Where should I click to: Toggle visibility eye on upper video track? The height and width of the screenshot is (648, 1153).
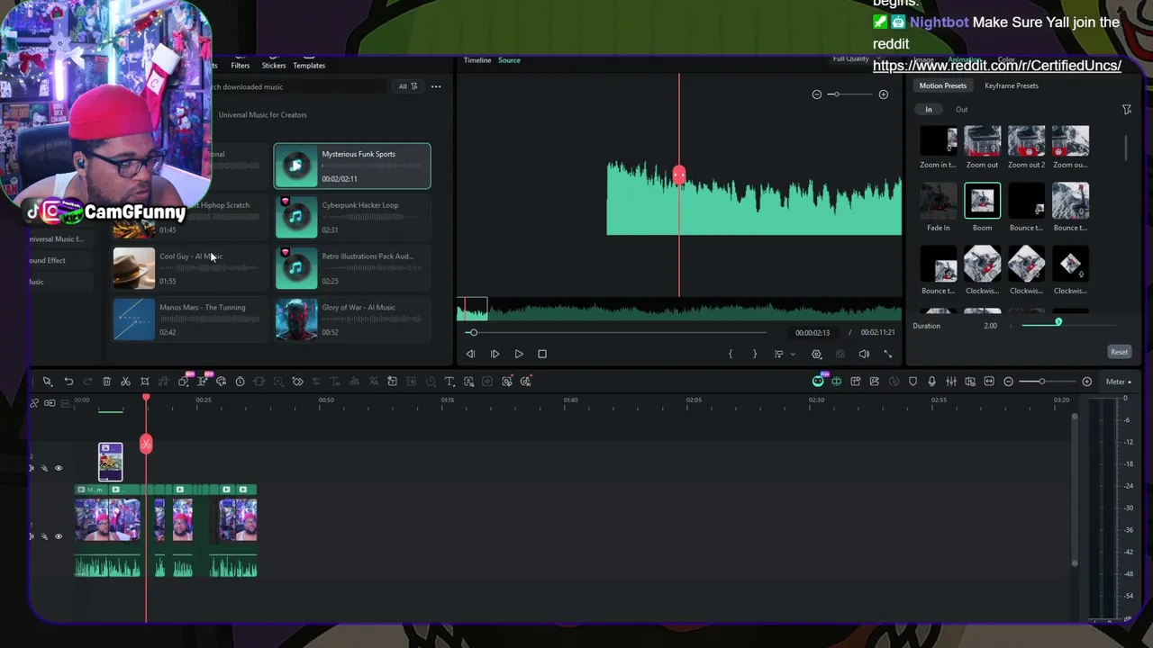tap(59, 468)
